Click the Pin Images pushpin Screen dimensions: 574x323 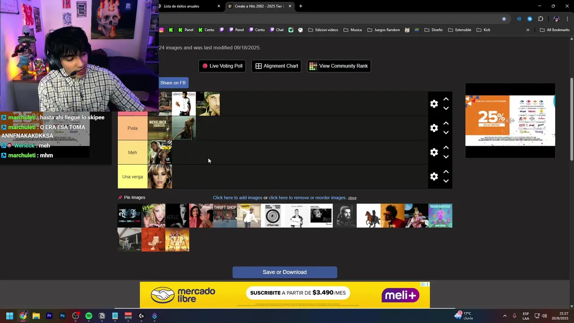[x=120, y=197]
